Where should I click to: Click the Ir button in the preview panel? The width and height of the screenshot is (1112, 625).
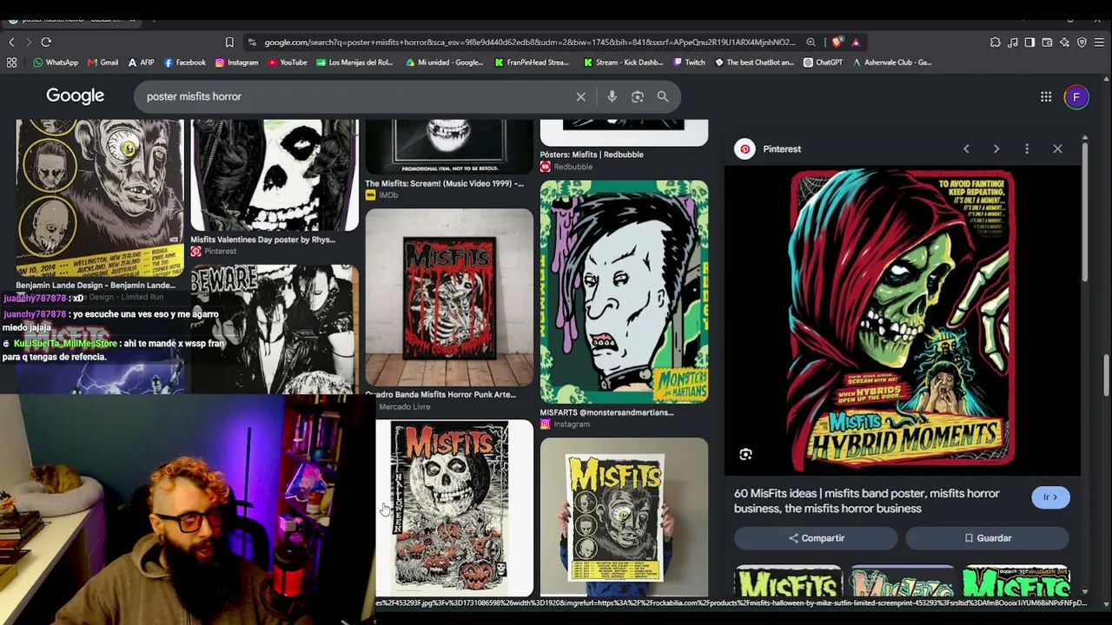pos(1051,497)
